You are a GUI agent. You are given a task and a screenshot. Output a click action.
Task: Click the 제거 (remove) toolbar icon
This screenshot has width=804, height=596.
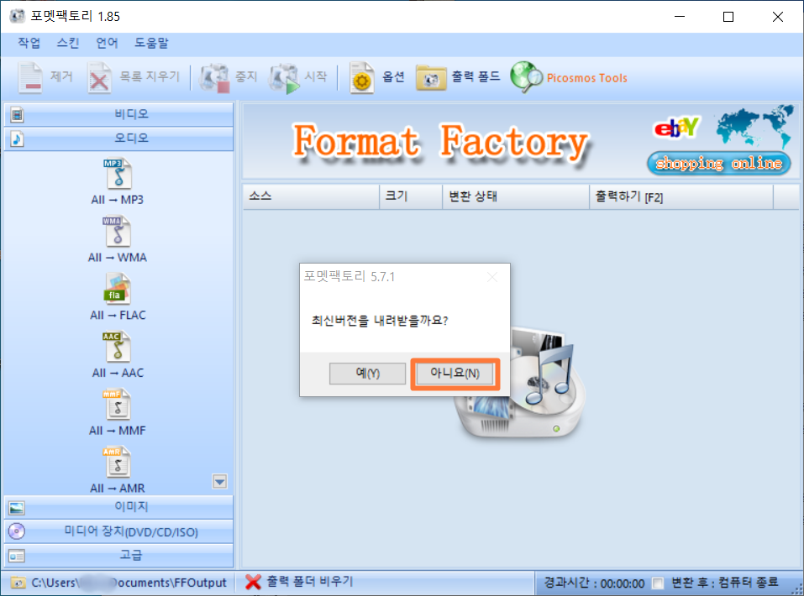point(30,77)
